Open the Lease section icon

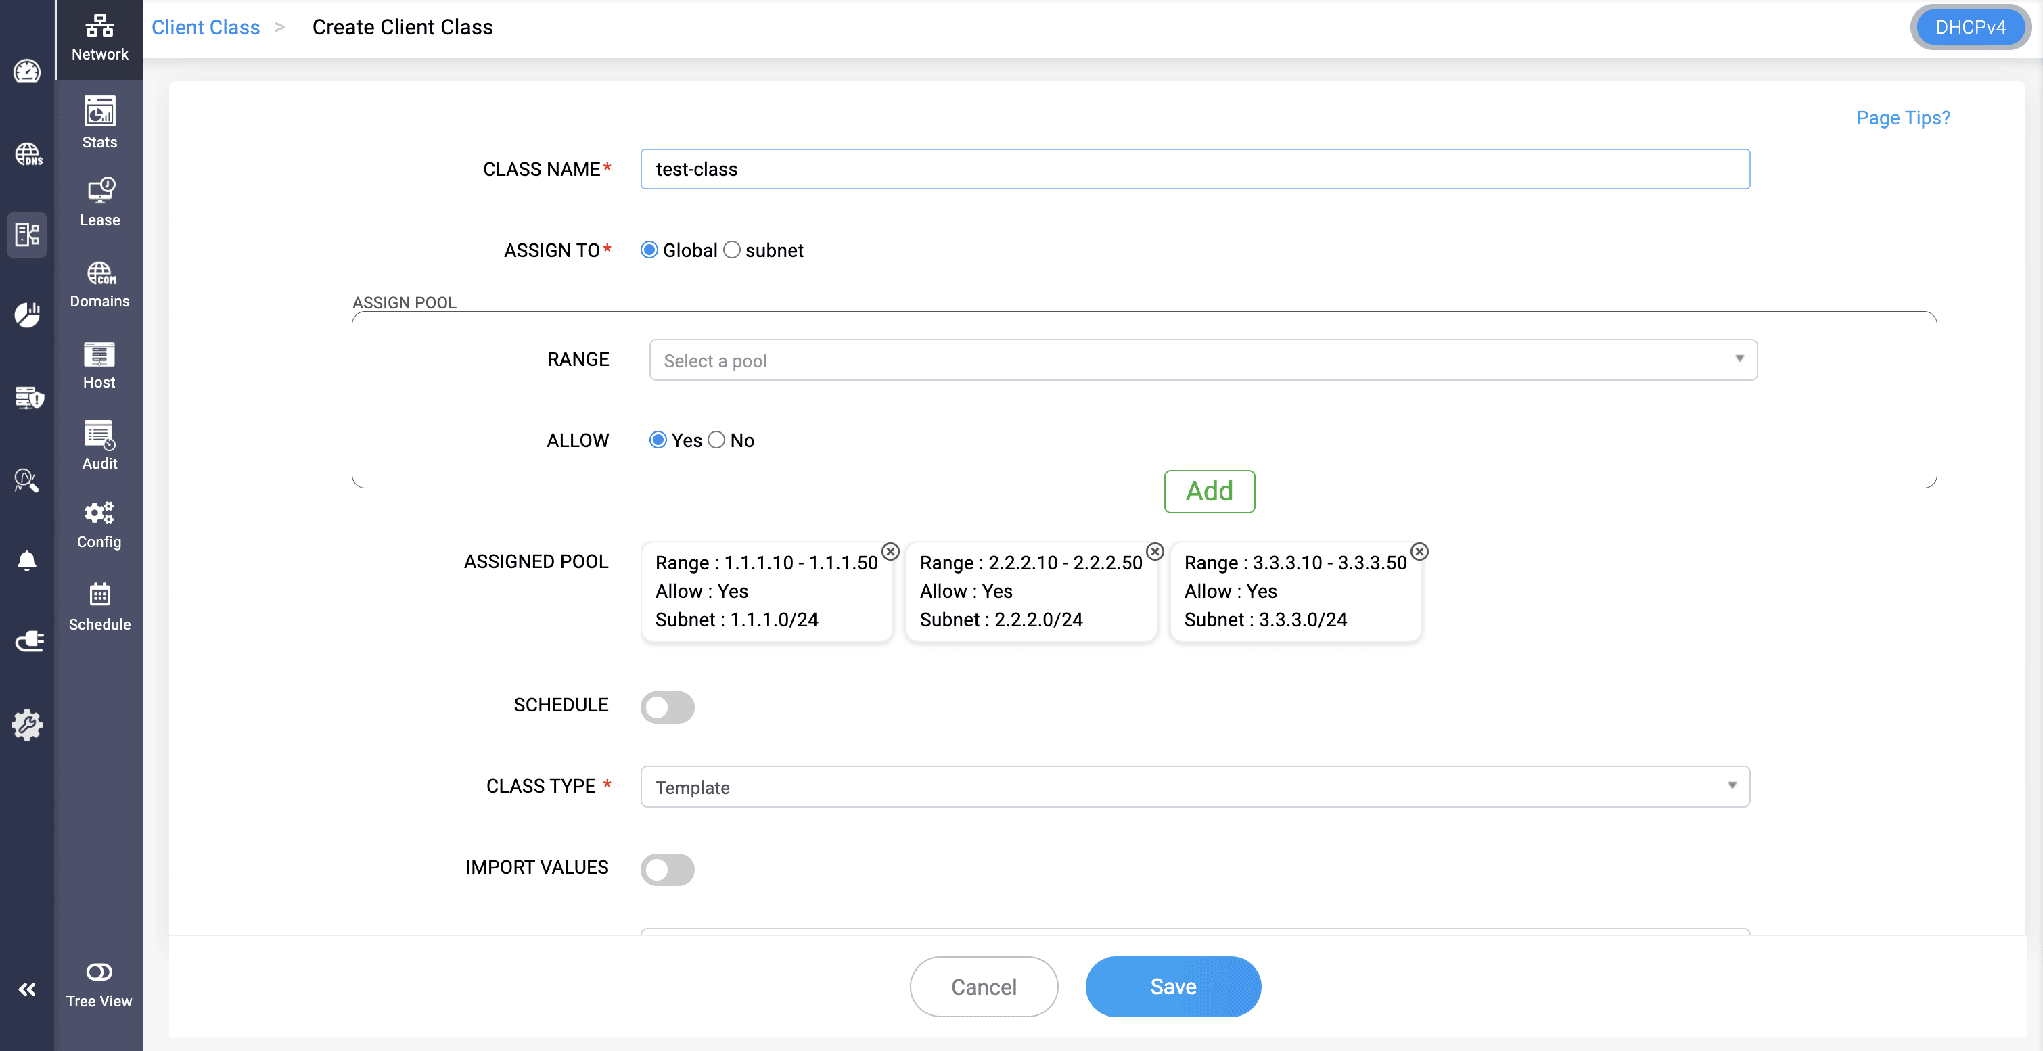(x=99, y=202)
